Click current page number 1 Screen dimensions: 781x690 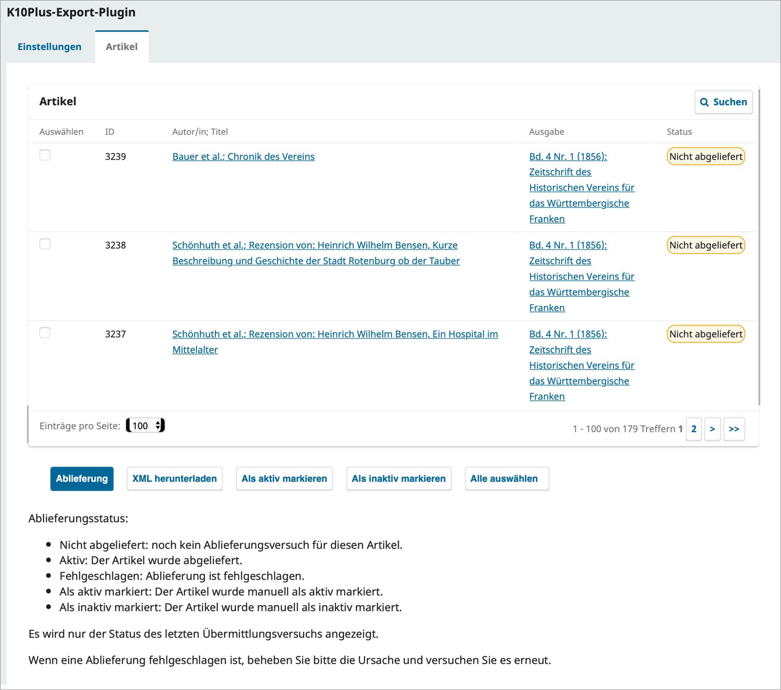tap(680, 429)
